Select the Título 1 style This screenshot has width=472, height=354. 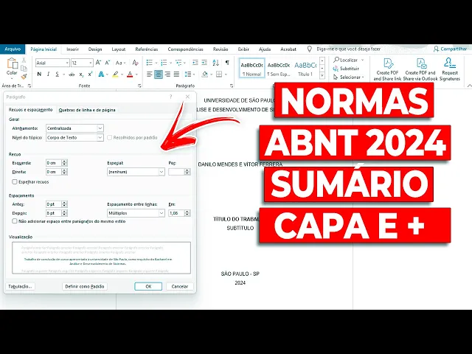tap(305, 69)
